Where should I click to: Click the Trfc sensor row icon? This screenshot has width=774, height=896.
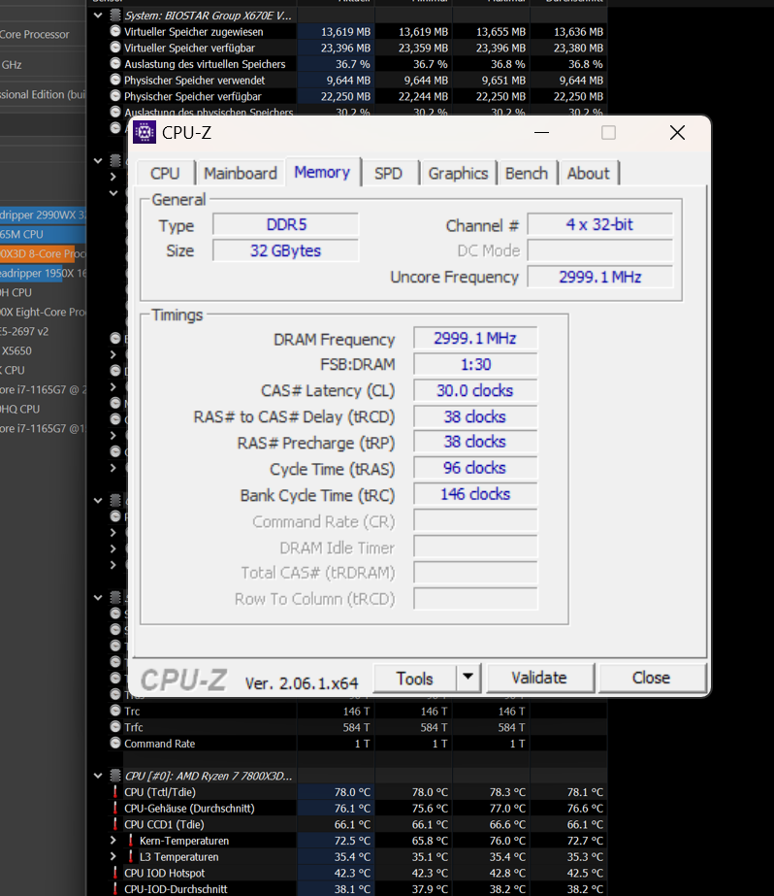coord(115,727)
